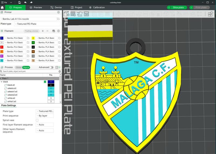This screenshot has width=216, height=154.
Task: Open the dropdown arrow next to File
Action: 11,2
